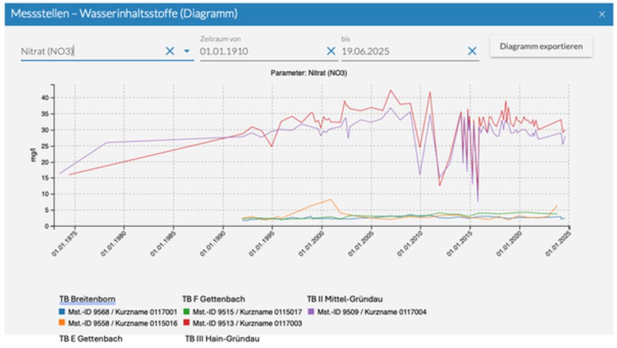Close the Wasserinhaltsstoffe diagram dialog
Screen dimensions: 617x348
(x=602, y=15)
